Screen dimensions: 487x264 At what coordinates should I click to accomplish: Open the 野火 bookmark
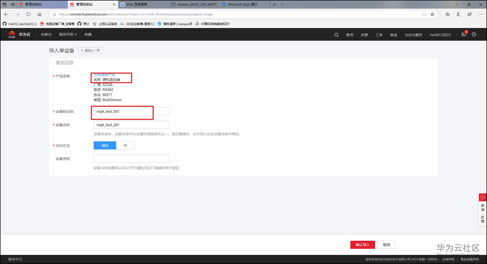(84, 24)
